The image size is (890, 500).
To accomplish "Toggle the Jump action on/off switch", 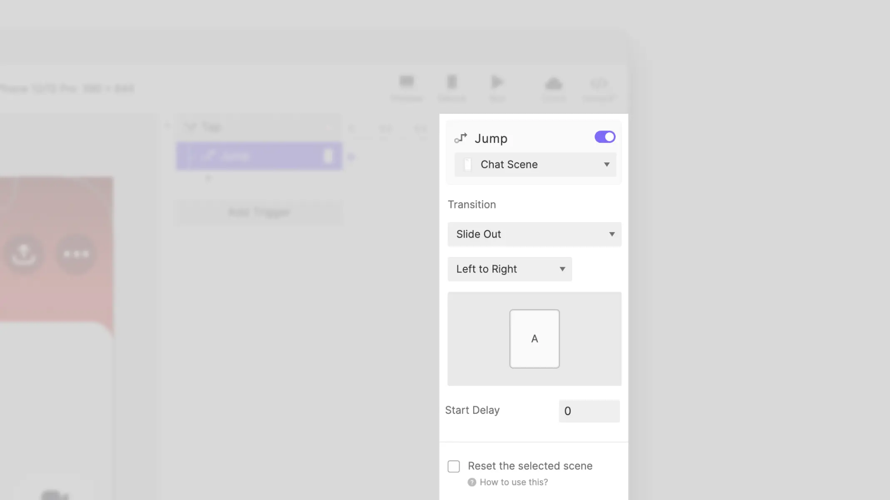I will coord(604,137).
